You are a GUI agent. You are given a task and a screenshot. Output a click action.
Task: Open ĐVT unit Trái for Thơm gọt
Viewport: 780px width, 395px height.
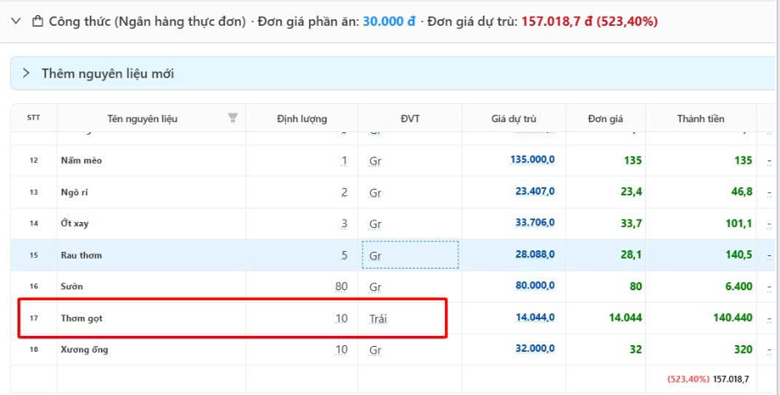point(377,319)
